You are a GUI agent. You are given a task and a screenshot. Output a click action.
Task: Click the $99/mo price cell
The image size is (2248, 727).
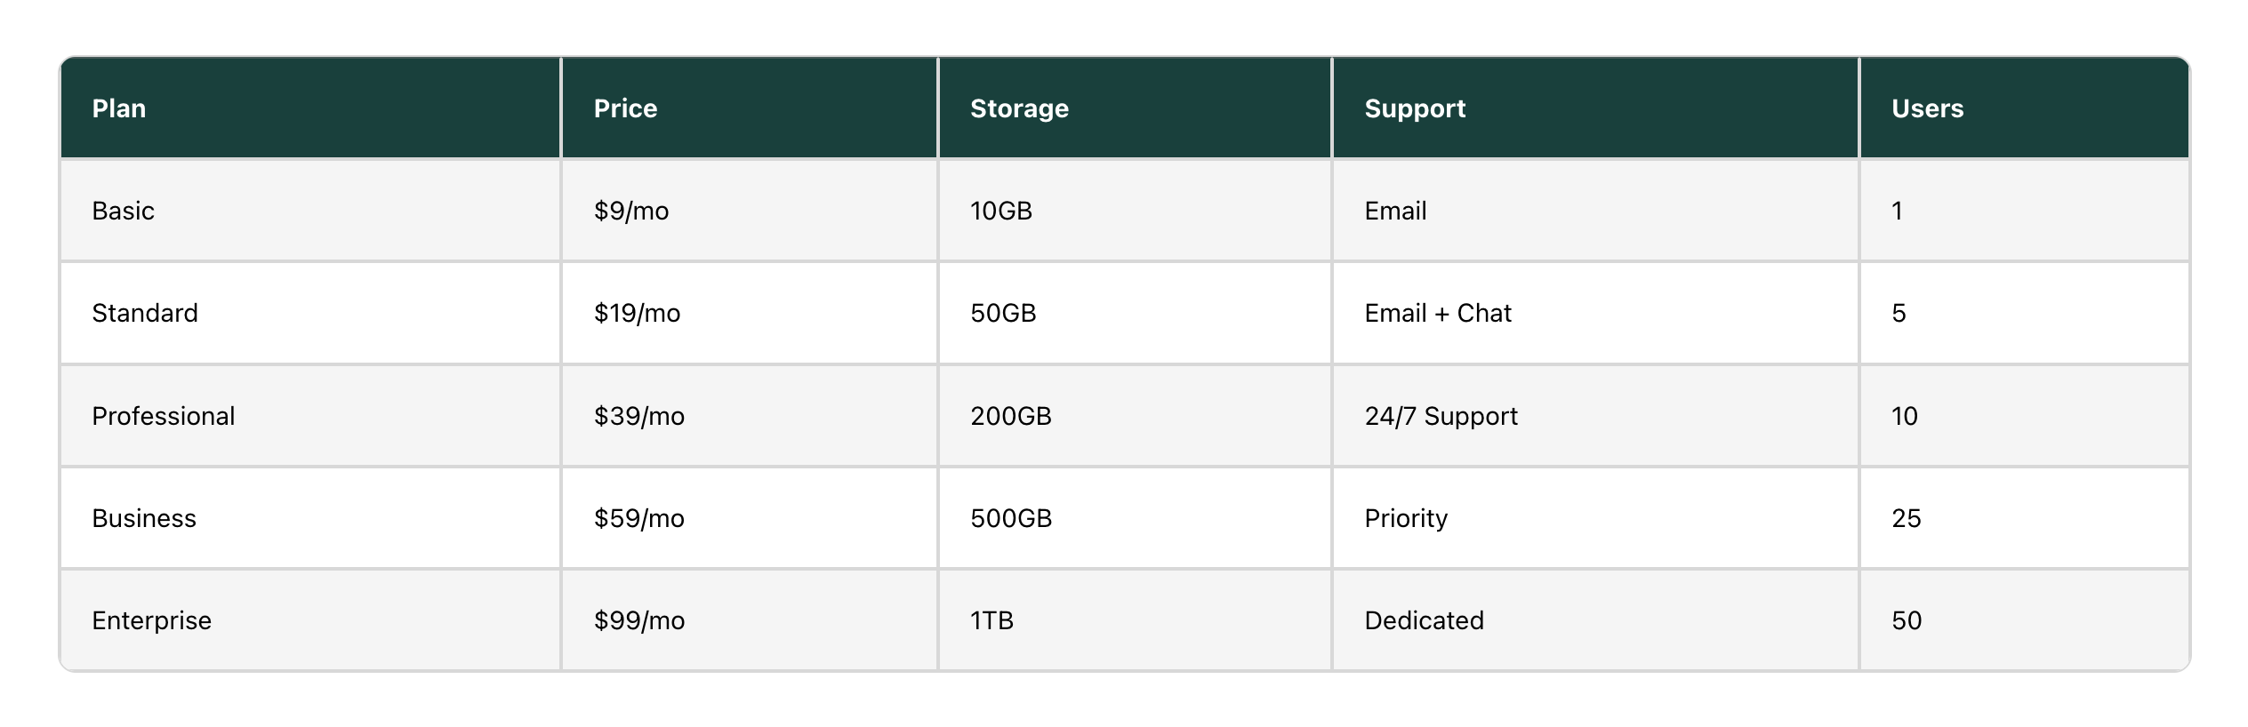[x=750, y=620]
